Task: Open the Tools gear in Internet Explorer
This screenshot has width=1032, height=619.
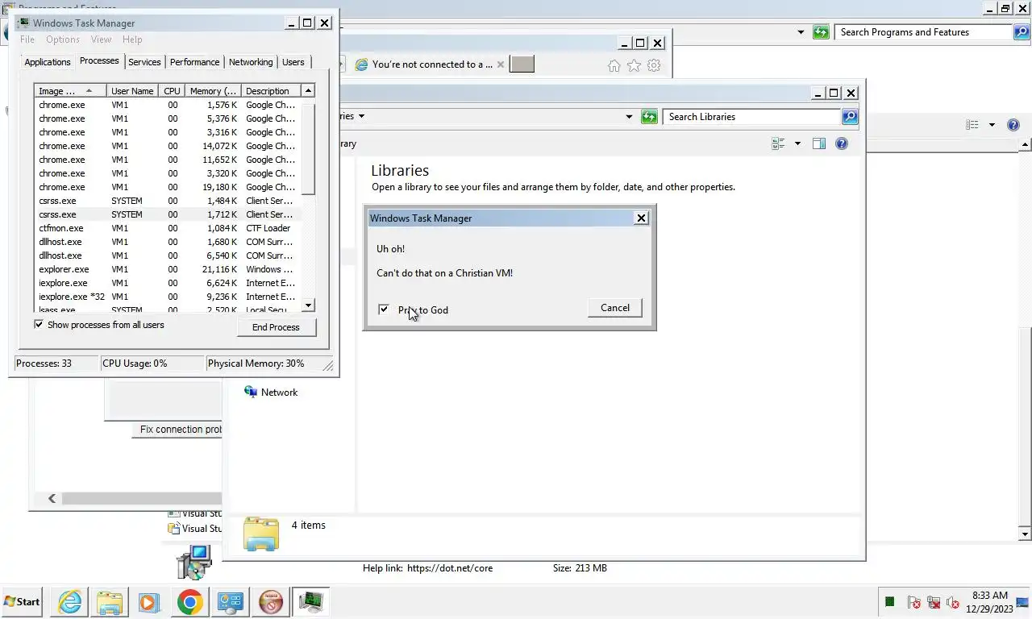Action: (x=655, y=65)
